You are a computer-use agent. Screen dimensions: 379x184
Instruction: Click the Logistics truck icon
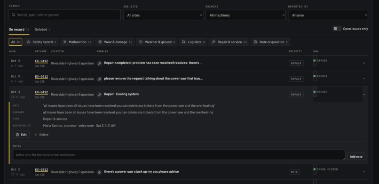click(183, 42)
